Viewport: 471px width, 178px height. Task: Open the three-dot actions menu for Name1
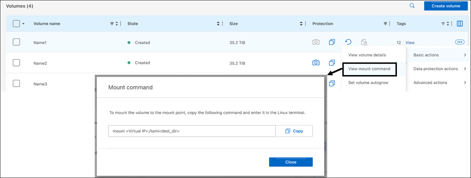[459, 42]
